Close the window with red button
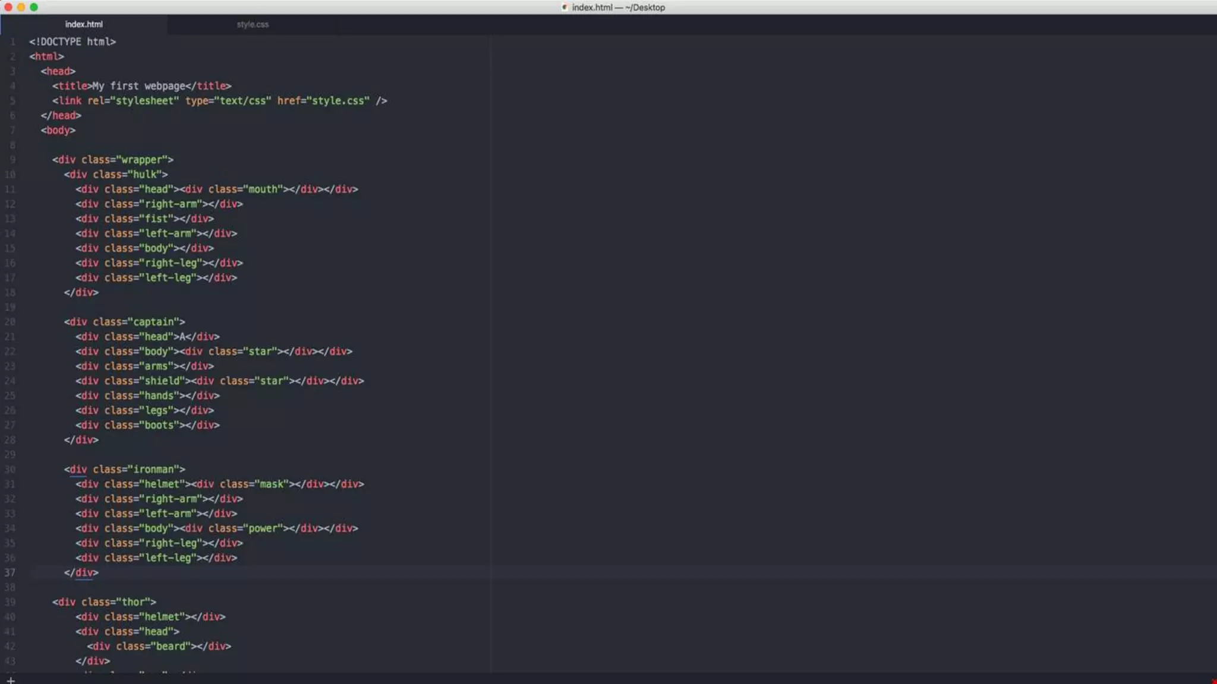 click(x=8, y=7)
